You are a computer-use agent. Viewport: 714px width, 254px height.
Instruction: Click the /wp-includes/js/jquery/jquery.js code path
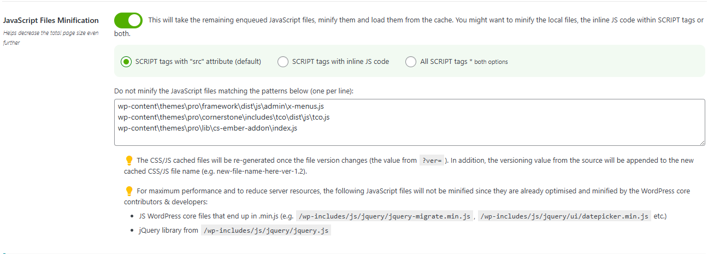[266, 231]
